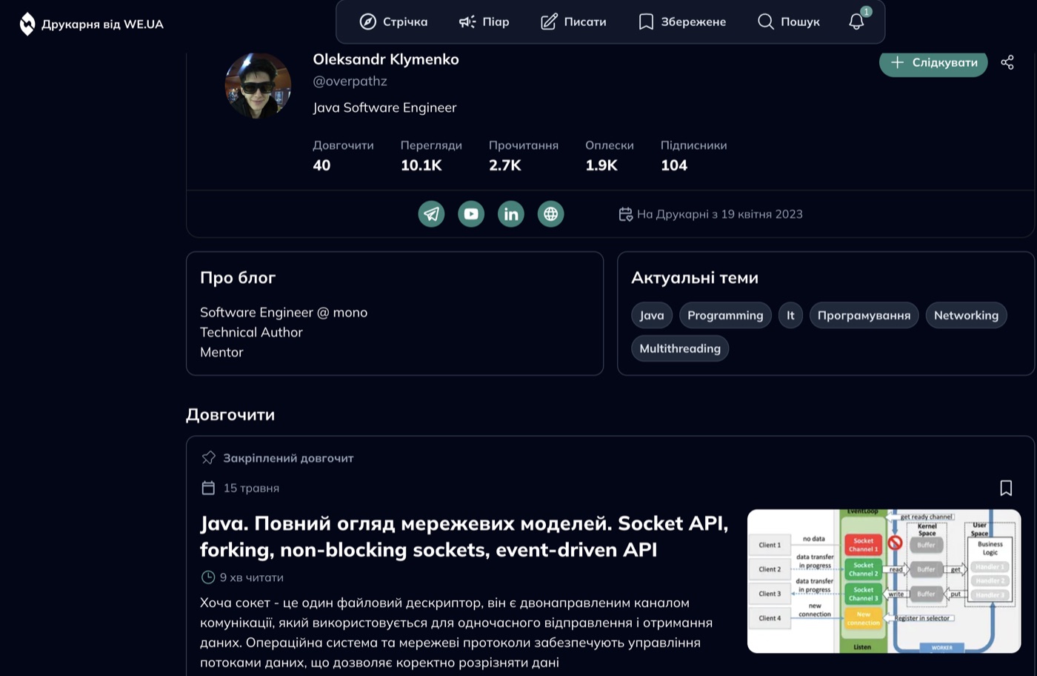Open the Telegram profile link icon
The image size is (1037, 676).
[431, 214]
